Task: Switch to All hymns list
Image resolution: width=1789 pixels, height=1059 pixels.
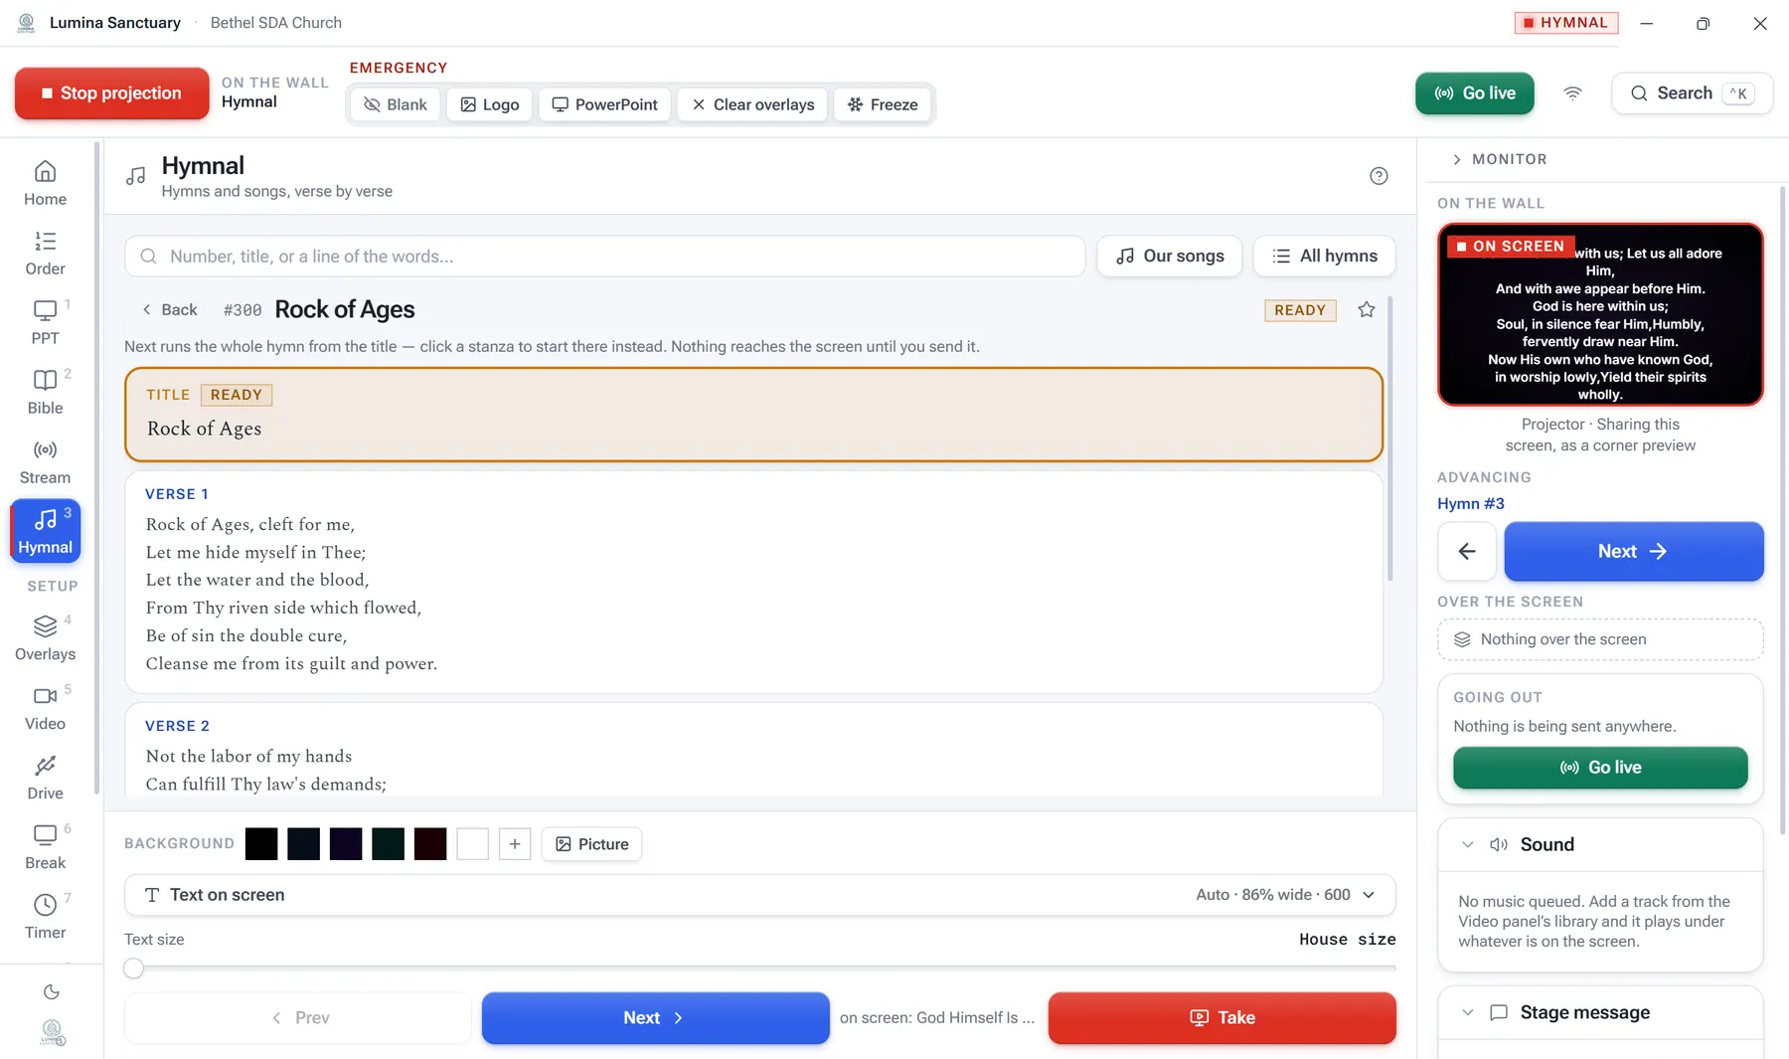Action: click(x=1324, y=256)
